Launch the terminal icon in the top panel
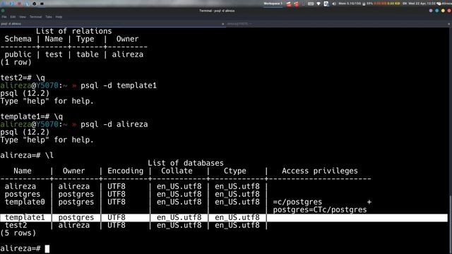Image resolution: width=452 pixels, height=254 pixels. [x=42, y=4]
